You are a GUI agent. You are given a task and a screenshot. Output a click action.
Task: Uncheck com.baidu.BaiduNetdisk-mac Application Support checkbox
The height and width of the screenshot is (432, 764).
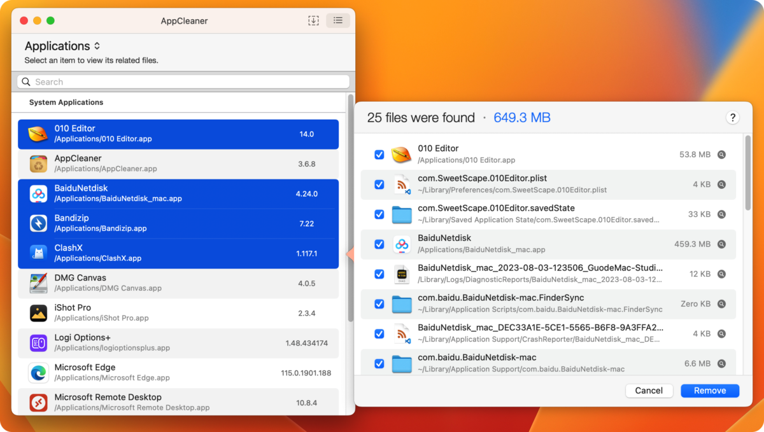point(379,364)
